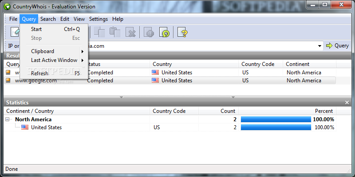Choose Refresh in the Query menu
The width and height of the screenshot is (355, 177).
54,73
